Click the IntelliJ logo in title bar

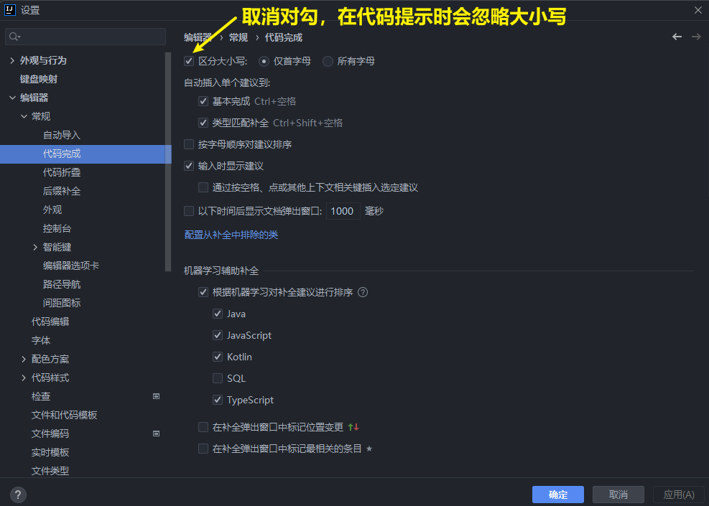tap(10, 9)
